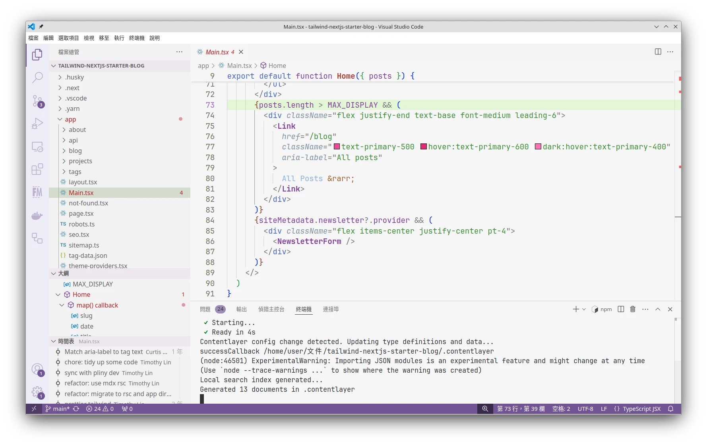Switch to the 問題 problems tab
The image size is (707, 445).
coord(205,309)
